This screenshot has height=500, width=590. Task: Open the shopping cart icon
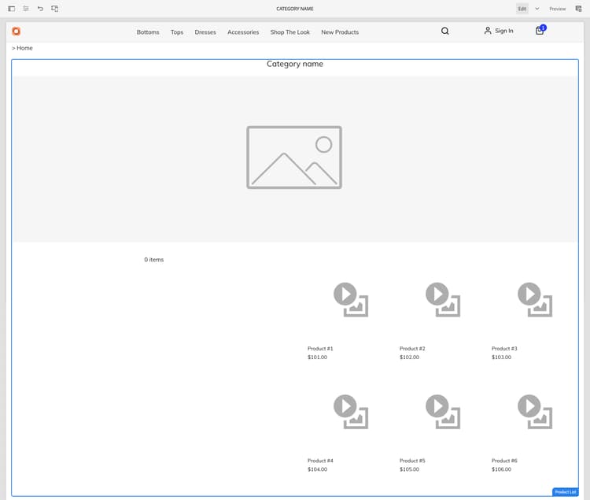point(540,30)
